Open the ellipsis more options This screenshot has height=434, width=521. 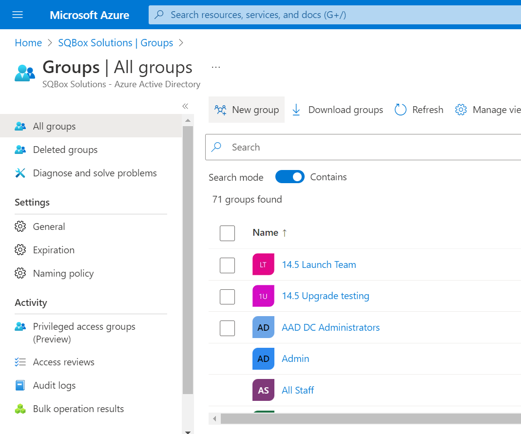tap(216, 67)
